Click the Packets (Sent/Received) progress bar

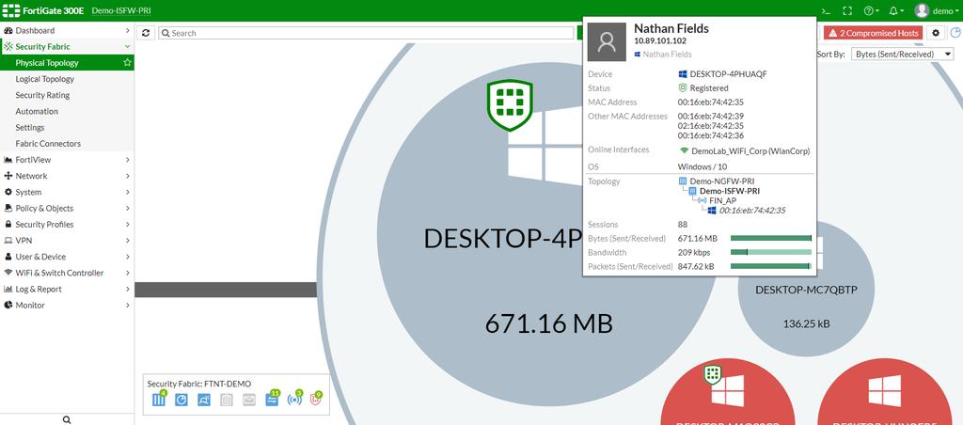tap(771, 266)
